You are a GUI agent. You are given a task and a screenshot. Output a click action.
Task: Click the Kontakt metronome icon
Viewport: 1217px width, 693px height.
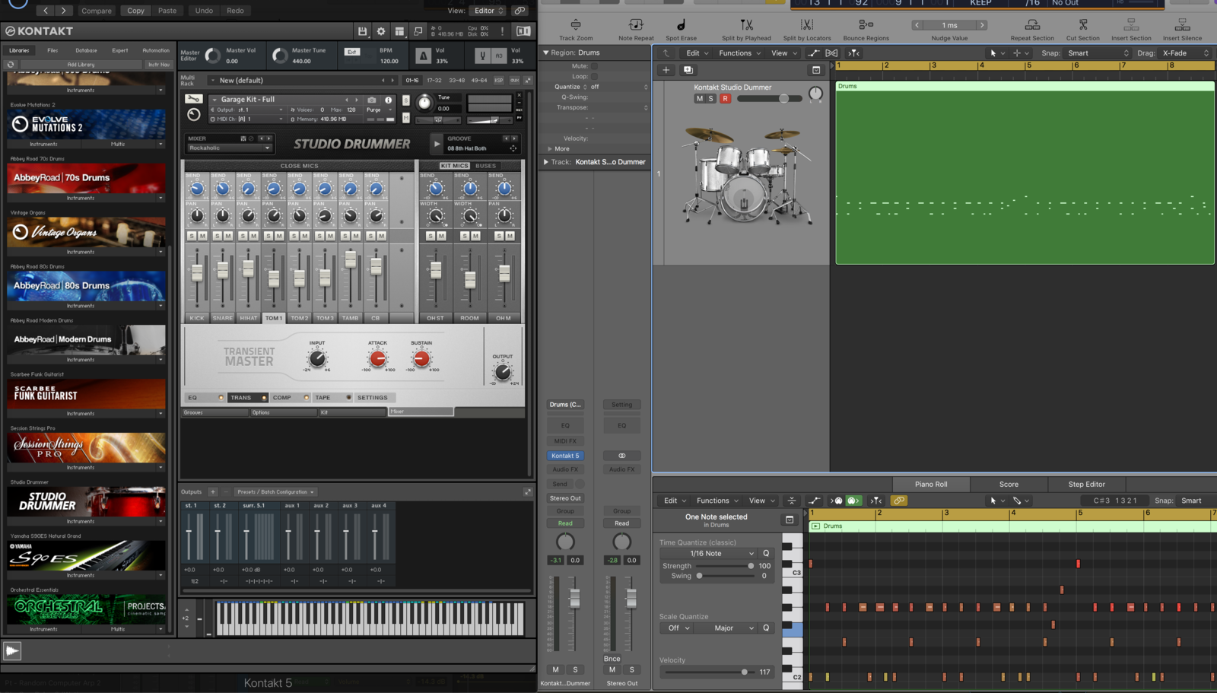423,56
